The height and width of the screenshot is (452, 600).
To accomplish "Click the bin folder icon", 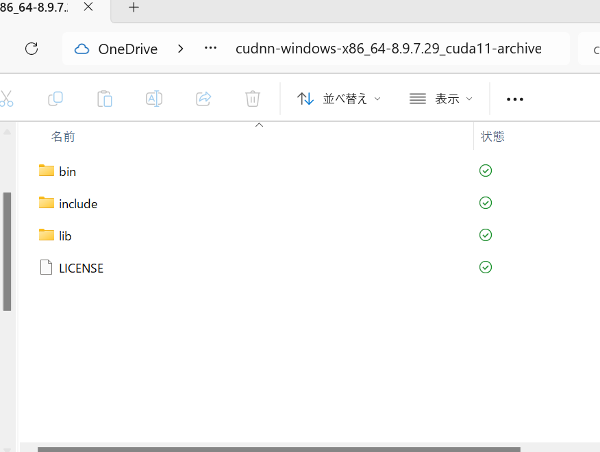I will pos(47,171).
